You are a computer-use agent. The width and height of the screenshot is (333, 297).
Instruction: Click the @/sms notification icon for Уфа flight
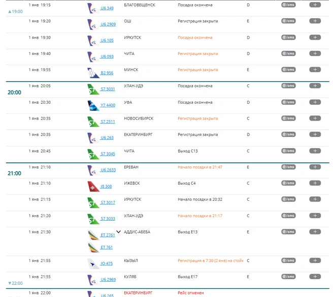pos(288,102)
